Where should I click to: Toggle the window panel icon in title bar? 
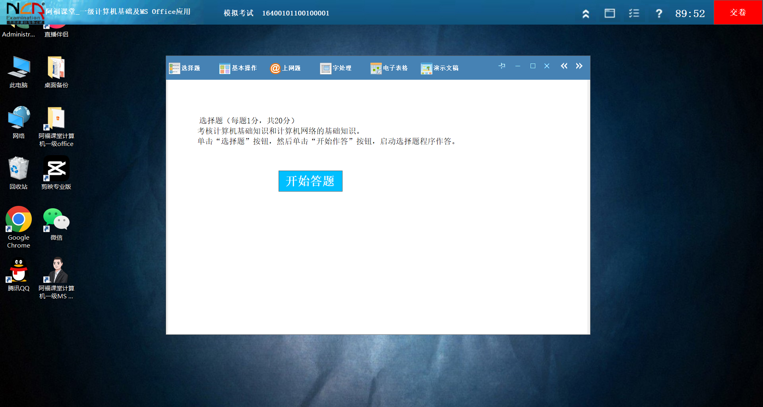610,13
